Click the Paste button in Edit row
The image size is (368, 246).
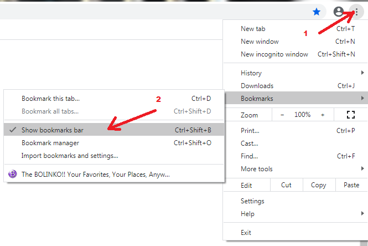(x=351, y=185)
